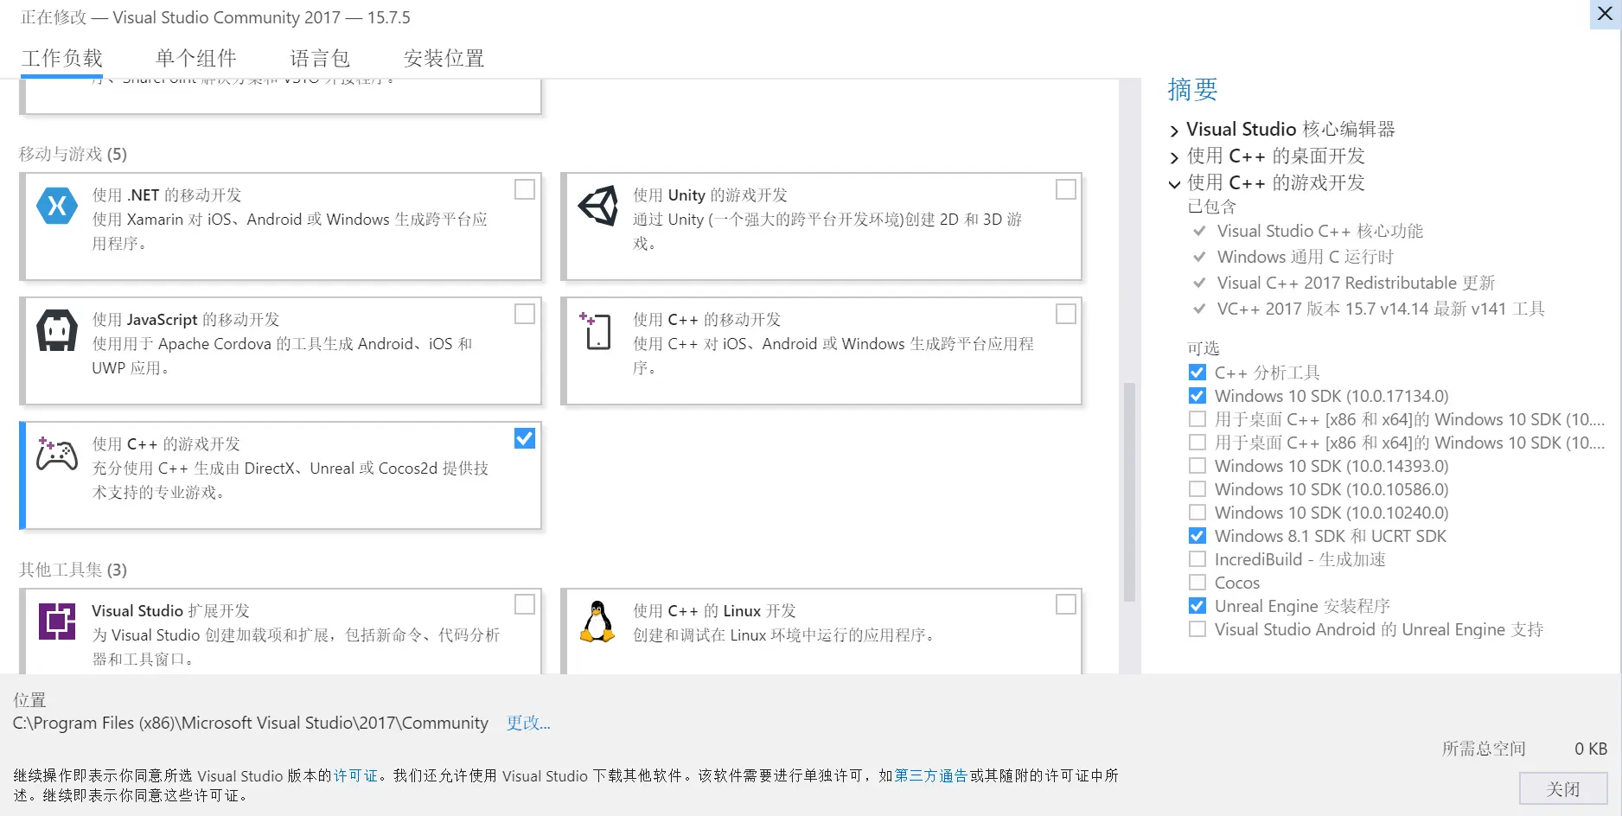Click the C++ game development controller icon

tap(57, 454)
